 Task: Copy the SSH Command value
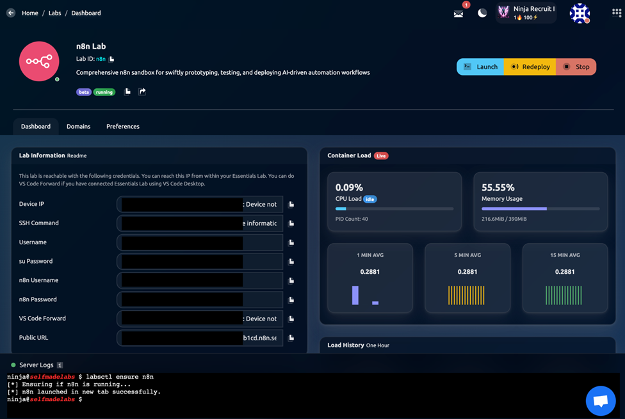(291, 223)
